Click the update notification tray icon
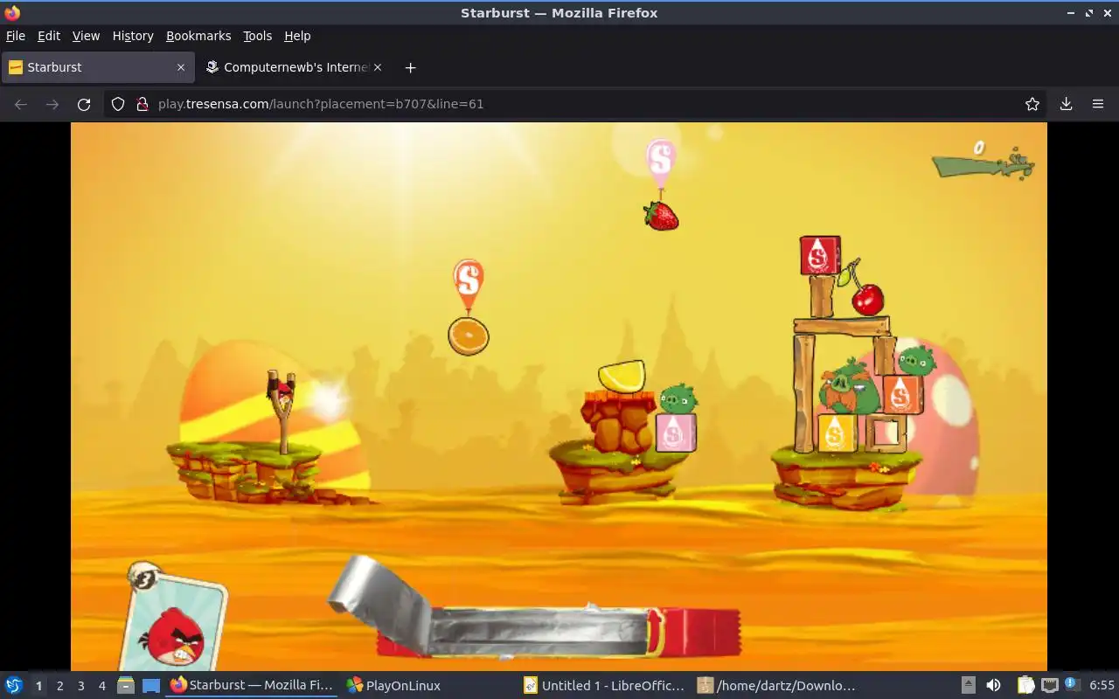 [1073, 686]
